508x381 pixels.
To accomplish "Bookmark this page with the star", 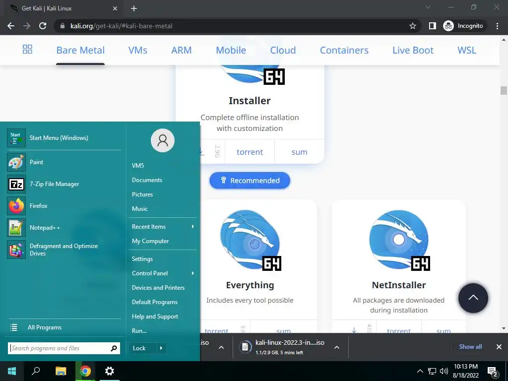I will click(x=412, y=26).
